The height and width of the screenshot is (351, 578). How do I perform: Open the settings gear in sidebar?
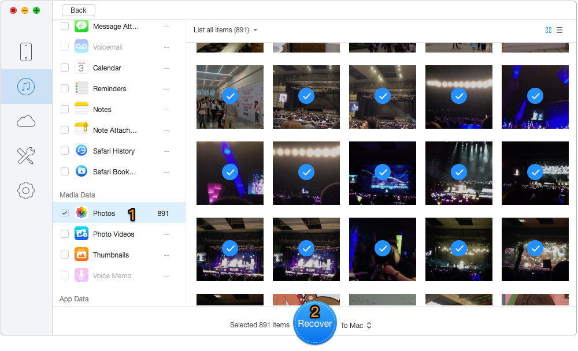26,191
